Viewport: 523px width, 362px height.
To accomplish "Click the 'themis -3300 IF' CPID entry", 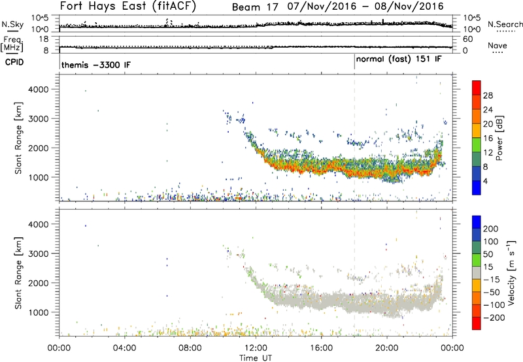I will (x=96, y=65).
